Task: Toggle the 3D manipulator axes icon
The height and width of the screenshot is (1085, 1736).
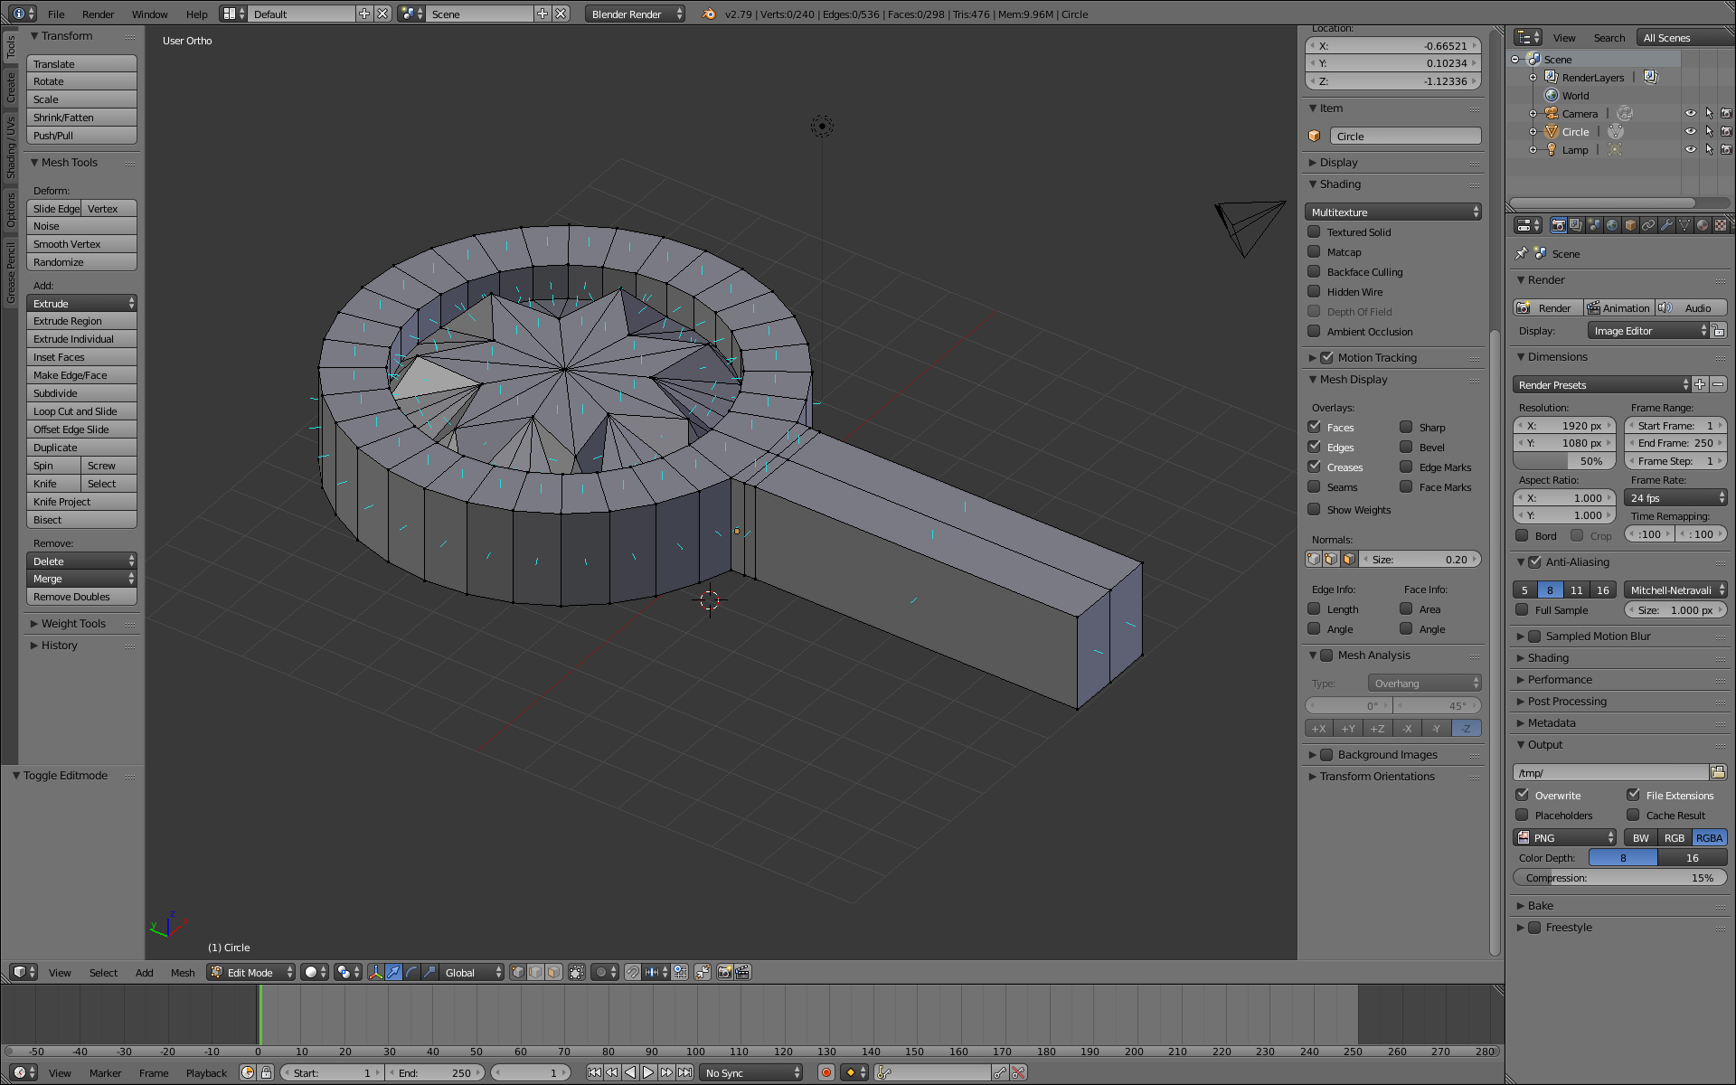Action: point(375,972)
